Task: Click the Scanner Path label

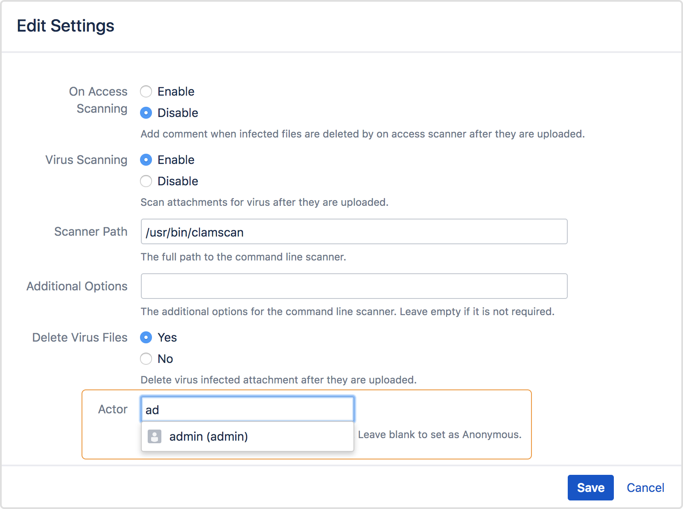Action: pyautogui.click(x=90, y=232)
